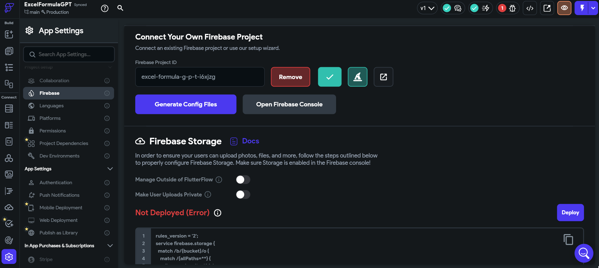Click the ExcelFormulaGPT project name
Viewport: 599px width, 268px height.
[48, 4]
